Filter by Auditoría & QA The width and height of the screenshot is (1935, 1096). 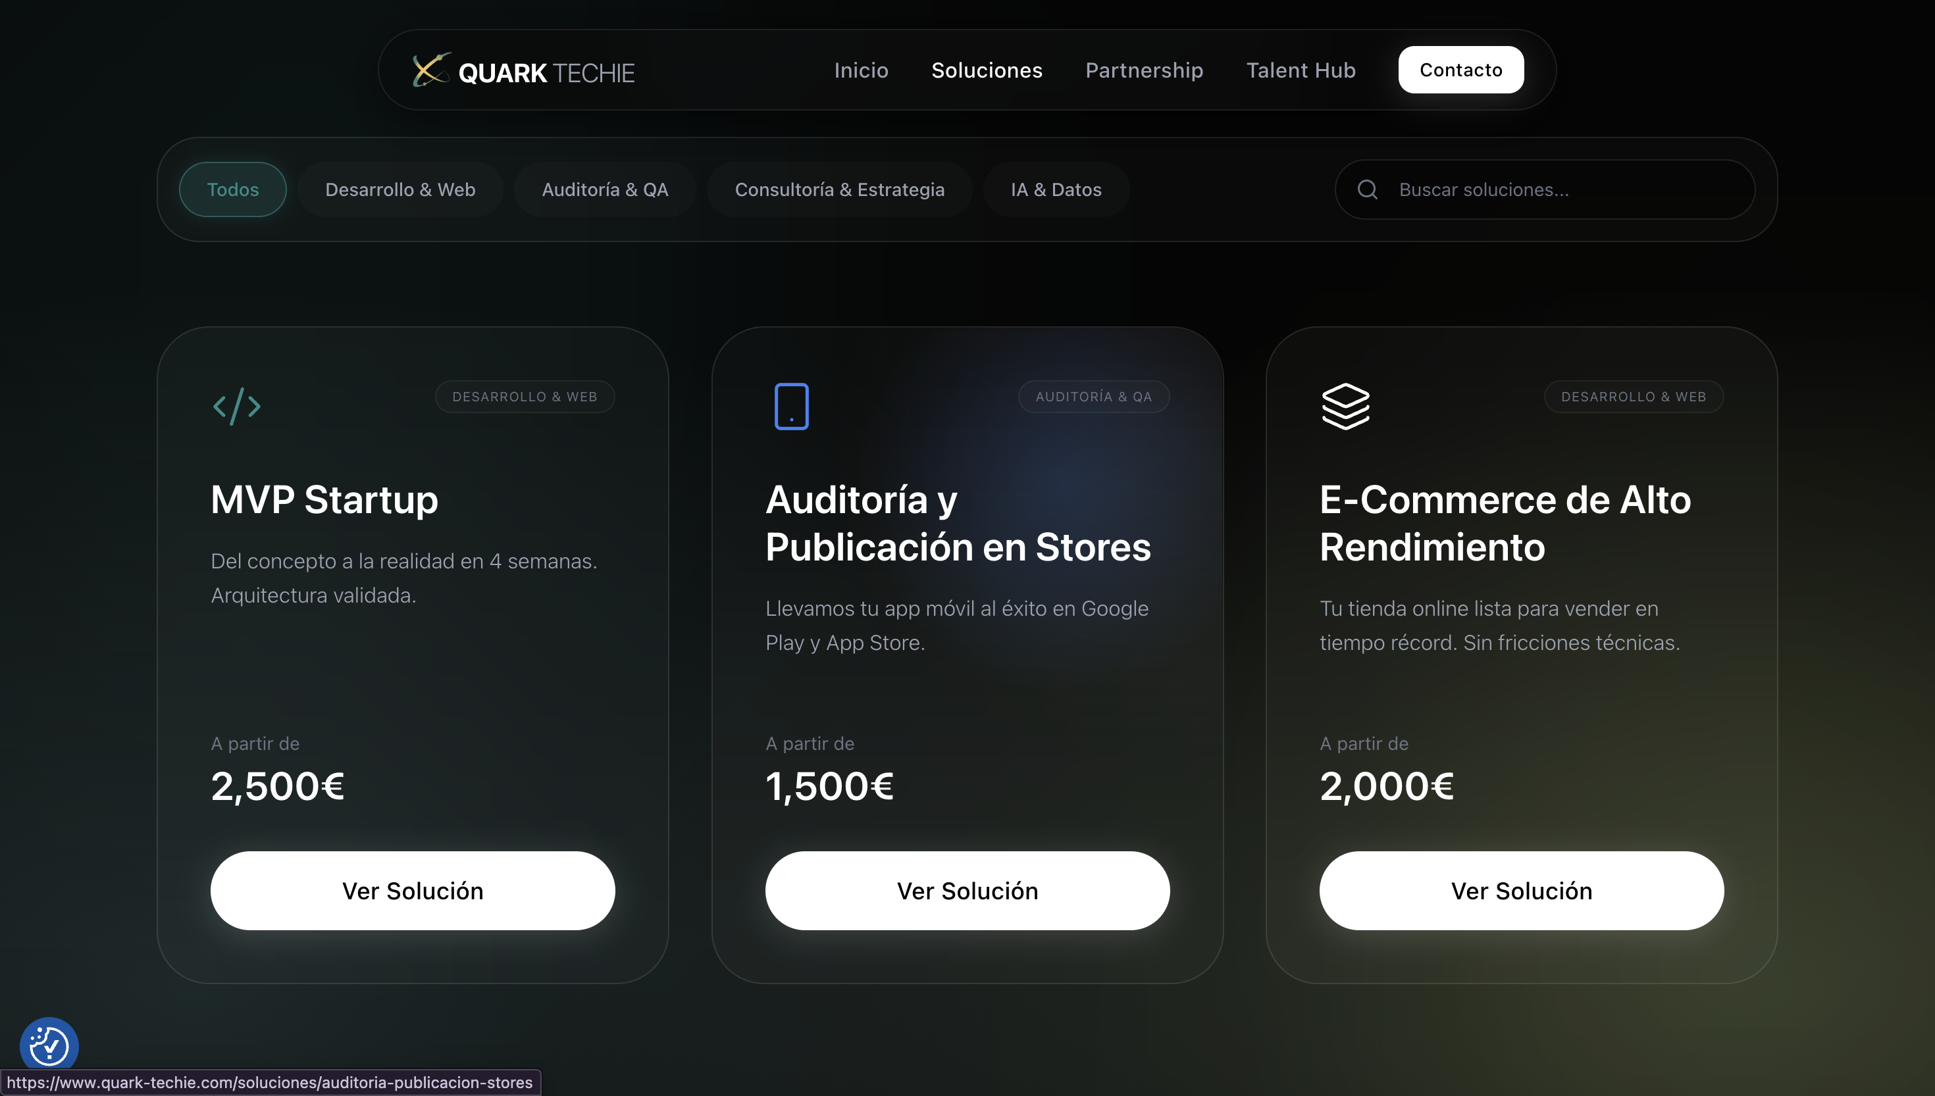[605, 189]
